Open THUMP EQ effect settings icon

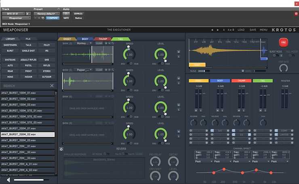pyautogui.click(x=249, y=135)
